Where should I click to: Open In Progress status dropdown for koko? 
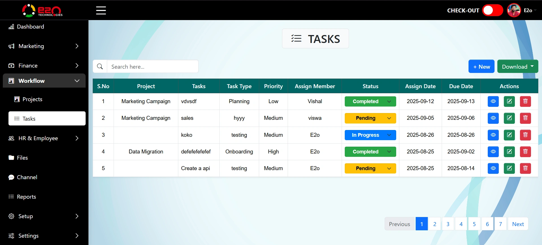370,135
